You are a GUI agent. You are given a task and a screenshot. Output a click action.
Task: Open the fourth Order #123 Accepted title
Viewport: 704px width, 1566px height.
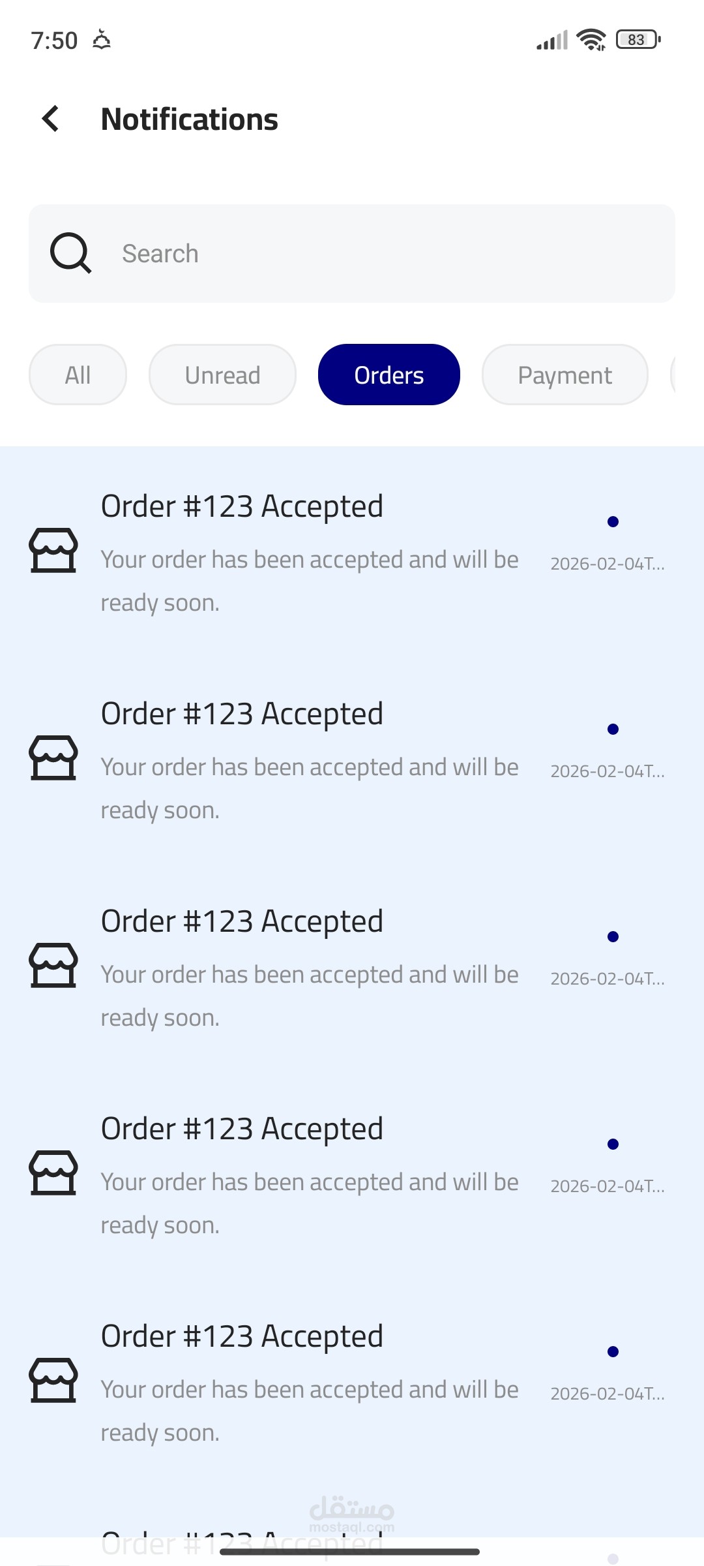tap(242, 1129)
